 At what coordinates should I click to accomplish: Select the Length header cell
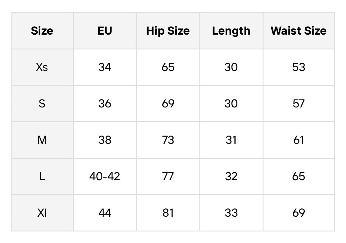(x=231, y=31)
